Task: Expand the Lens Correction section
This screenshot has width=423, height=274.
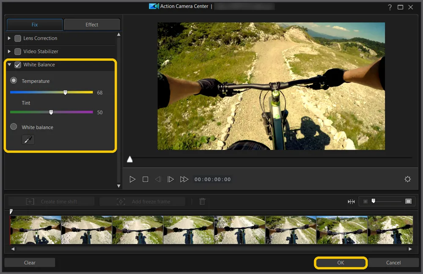Action: pyautogui.click(x=9, y=38)
